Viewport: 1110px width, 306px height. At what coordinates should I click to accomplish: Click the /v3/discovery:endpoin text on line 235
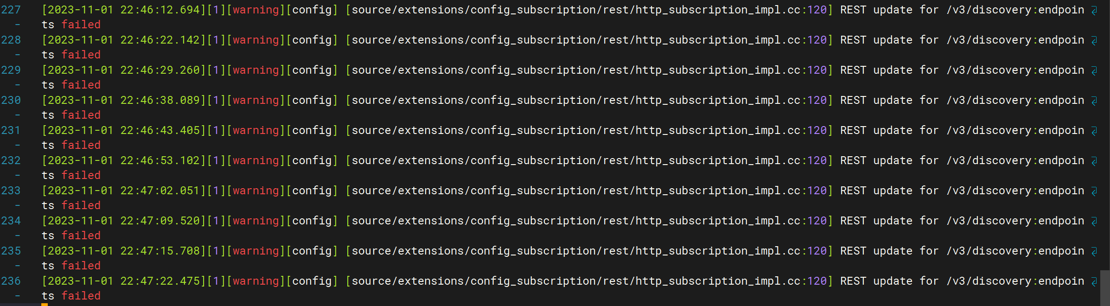coord(1015,251)
